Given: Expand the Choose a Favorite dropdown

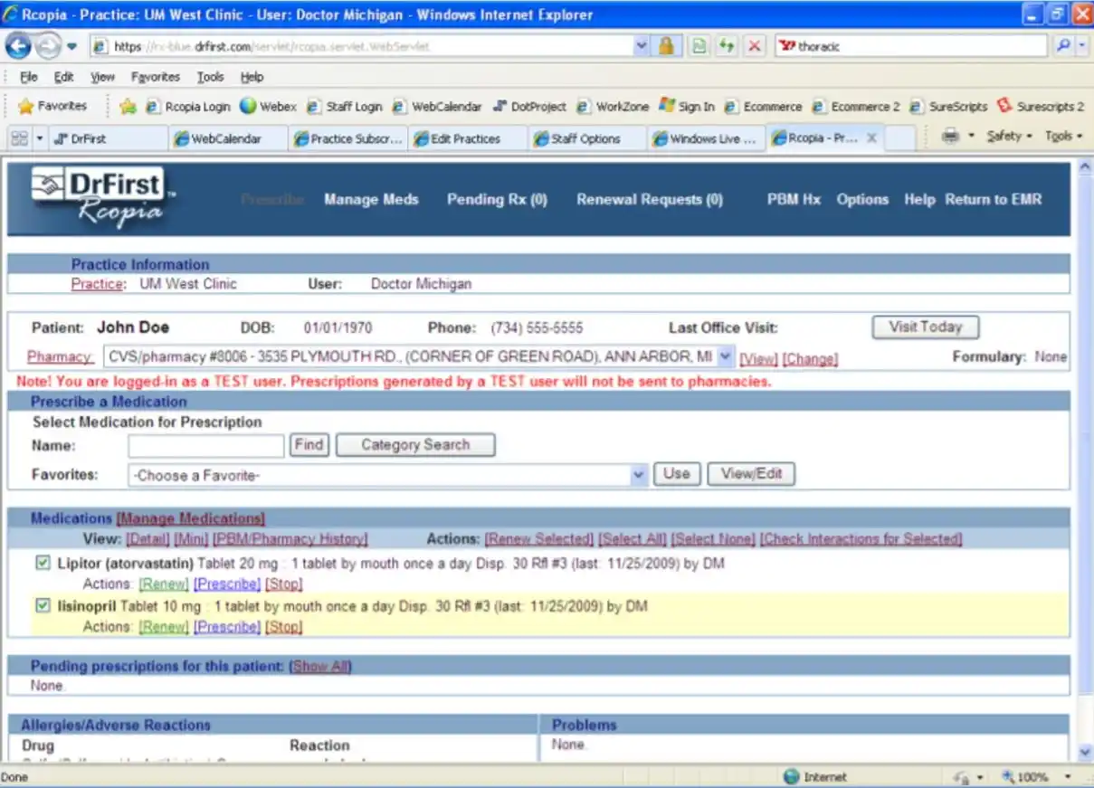Looking at the screenshot, I should (x=640, y=474).
